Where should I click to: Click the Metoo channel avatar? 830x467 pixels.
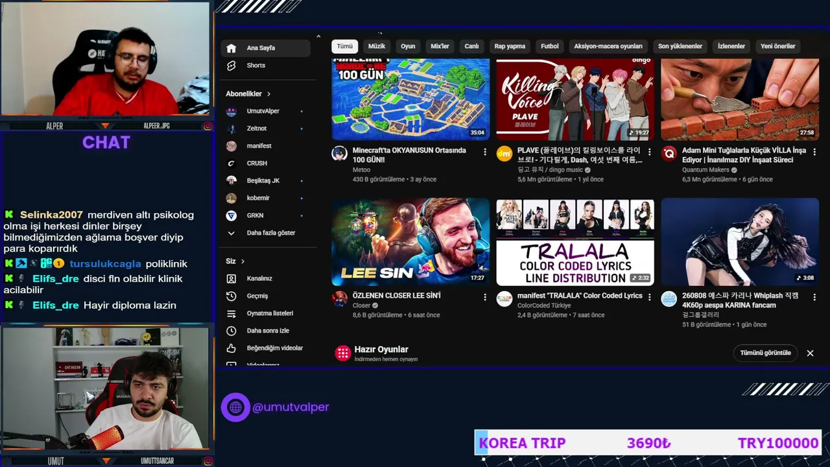click(x=339, y=154)
